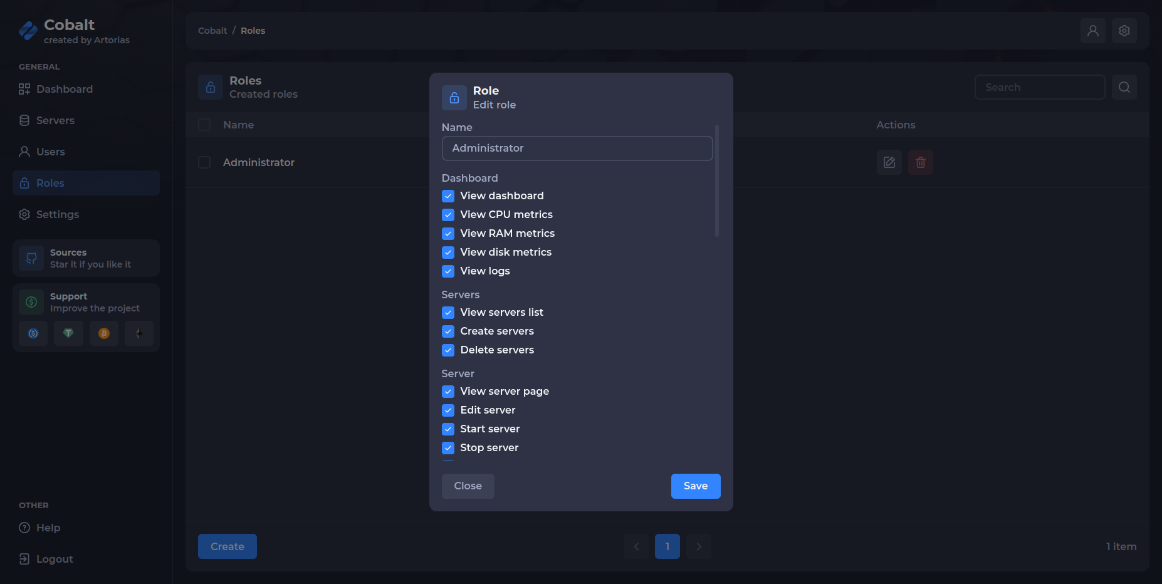
Task: Open Settings in the sidebar
Action: click(x=86, y=214)
